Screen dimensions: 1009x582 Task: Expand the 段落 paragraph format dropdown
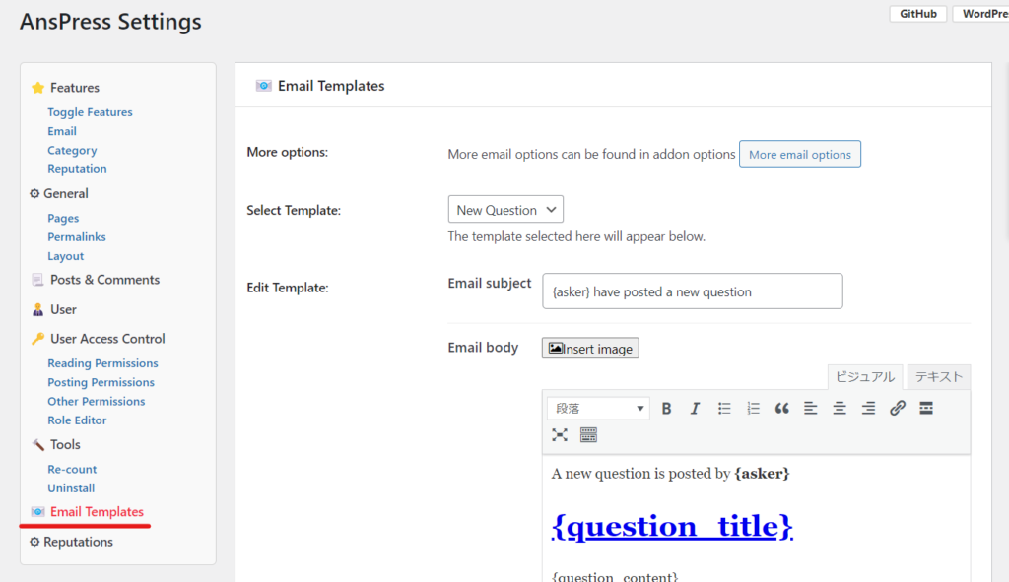click(x=599, y=408)
